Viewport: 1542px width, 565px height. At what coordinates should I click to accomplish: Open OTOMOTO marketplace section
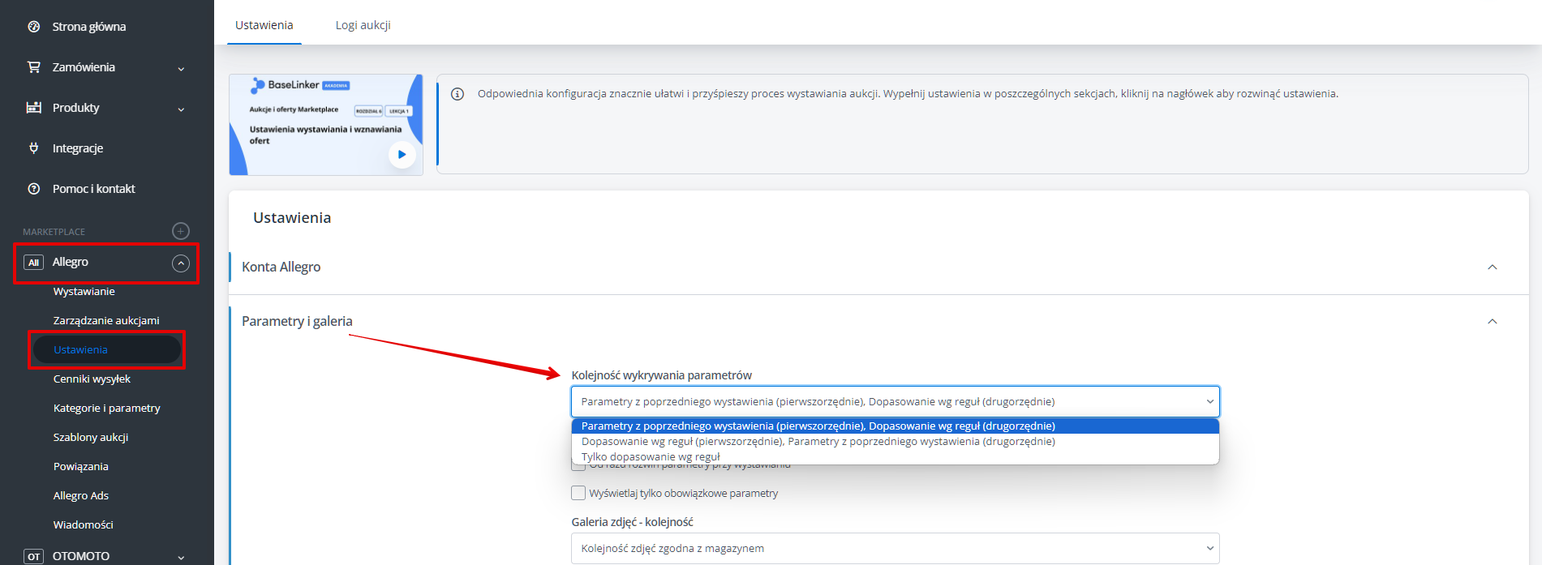81,556
